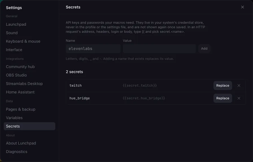Click the hue_bridge secret name
Viewport: 253px width, 162px height.
(x=80, y=98)
